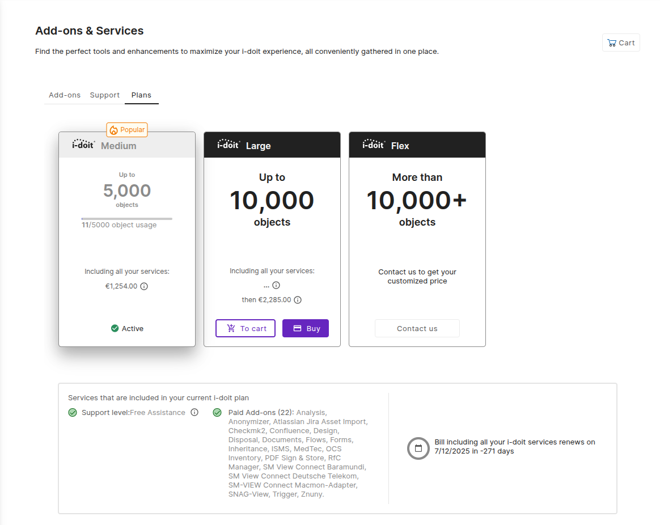Click 'Free Assistance' support level text
This screenshot has height=525, width=660.
(x=158, y=413)
